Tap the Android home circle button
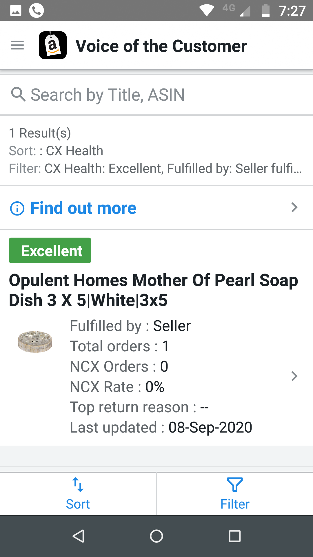313x557 pixels. pos(156,536)
